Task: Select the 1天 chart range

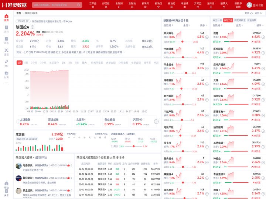Action: 20,63
